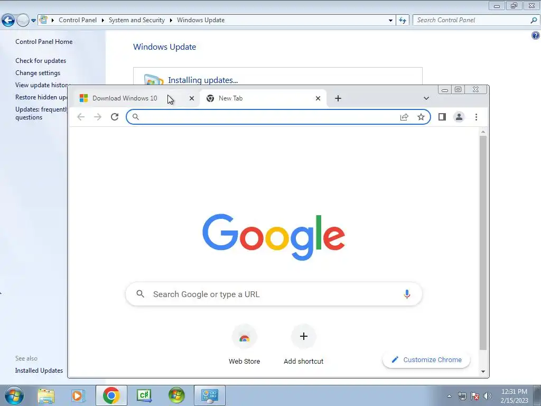Launch Windows Media Player from the taskbar

78,395
